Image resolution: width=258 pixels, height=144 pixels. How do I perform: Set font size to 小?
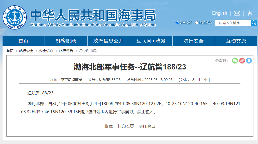tap(206, 80)
